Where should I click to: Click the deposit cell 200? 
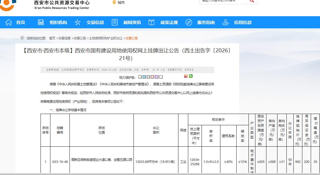click(306, 162)
